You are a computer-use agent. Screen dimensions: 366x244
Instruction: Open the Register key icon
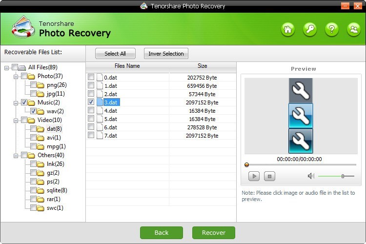point(309,30)
